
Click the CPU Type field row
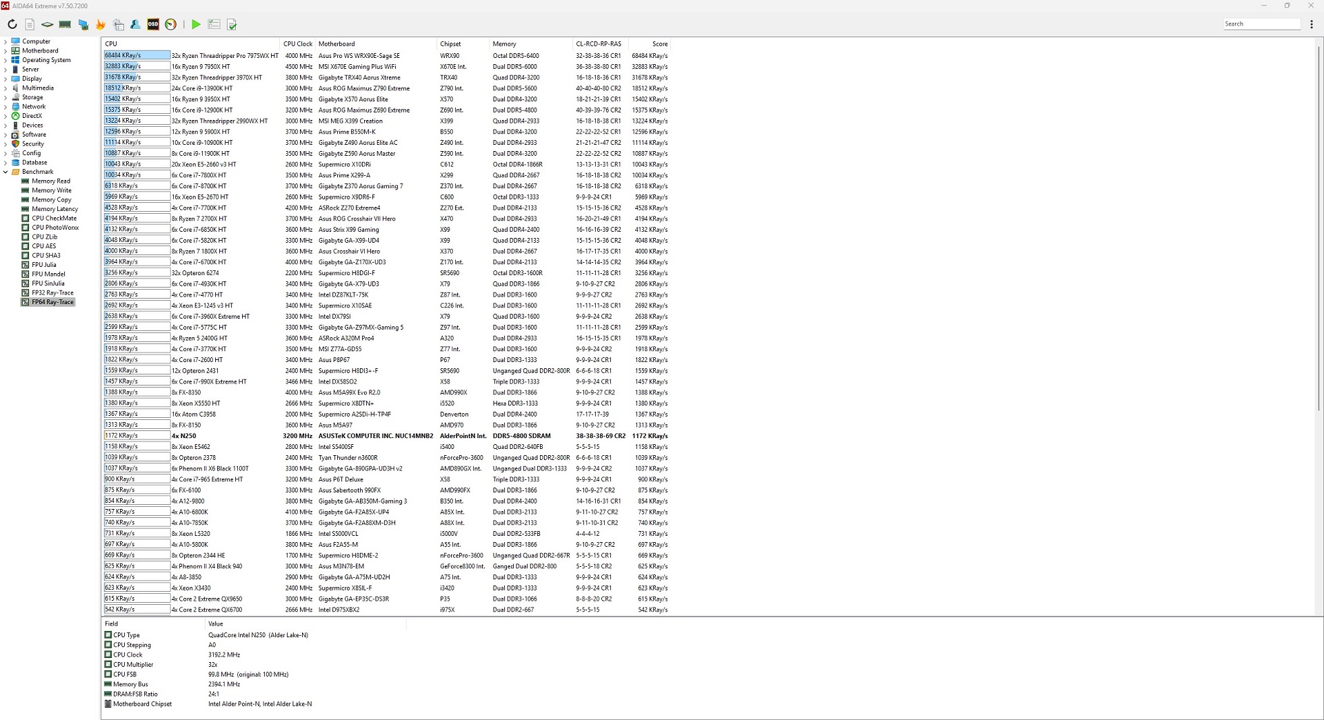(x=255, y=635)
